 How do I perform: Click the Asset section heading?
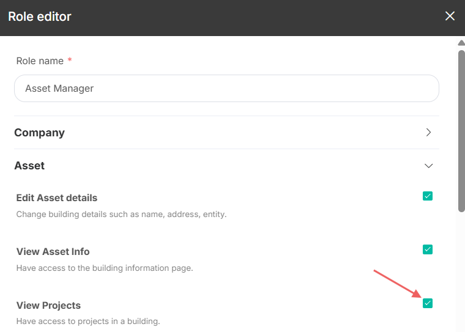point(29,166)
